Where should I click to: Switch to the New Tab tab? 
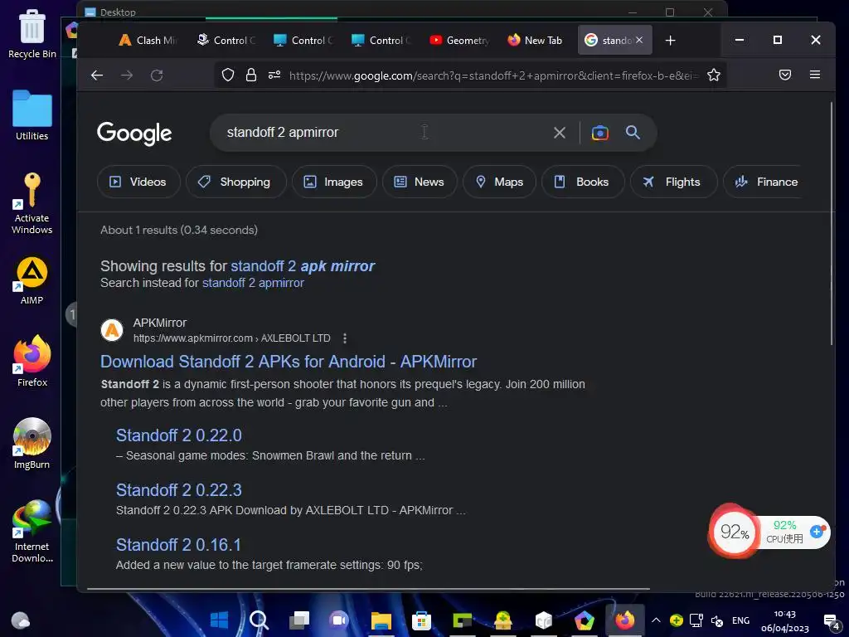point(535,40)
